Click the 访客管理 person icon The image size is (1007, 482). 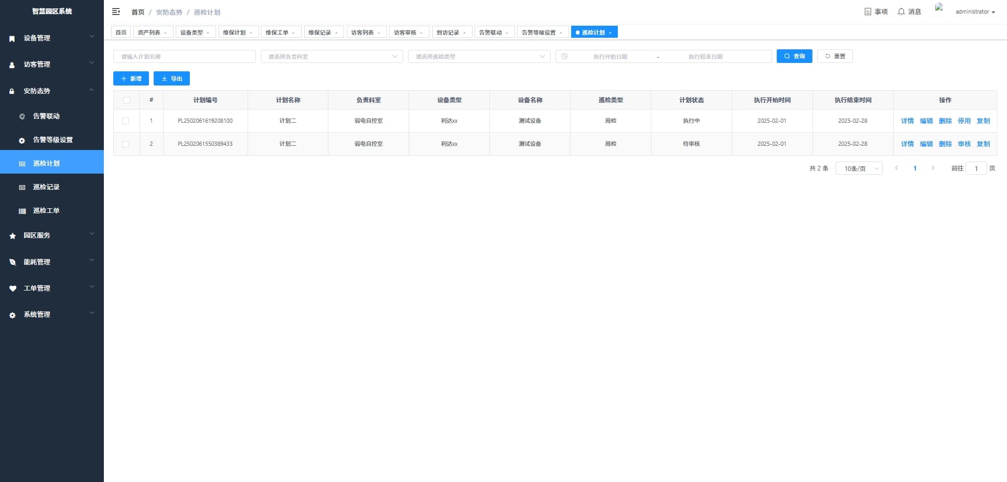coord(12,65)
